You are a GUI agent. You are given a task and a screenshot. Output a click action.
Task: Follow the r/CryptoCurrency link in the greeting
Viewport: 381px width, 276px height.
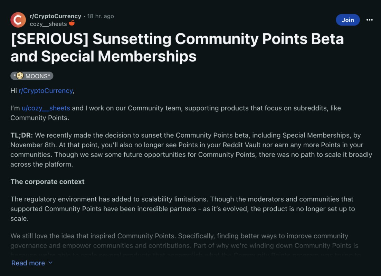(46, 90)
